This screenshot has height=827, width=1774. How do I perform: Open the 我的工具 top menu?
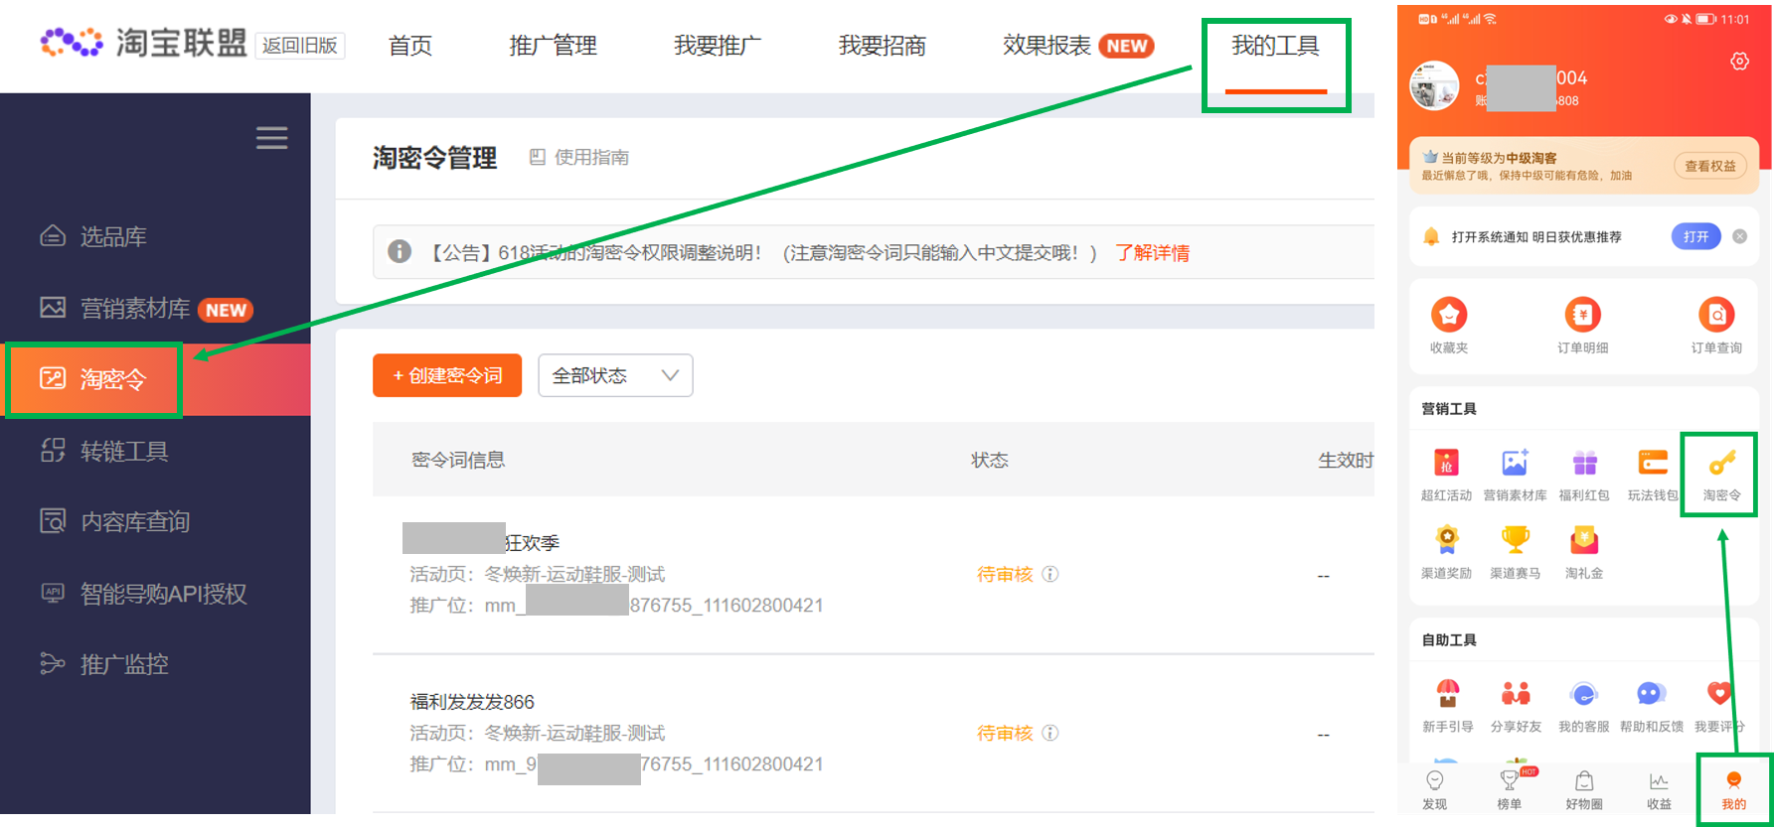(x=1276, y=46)
